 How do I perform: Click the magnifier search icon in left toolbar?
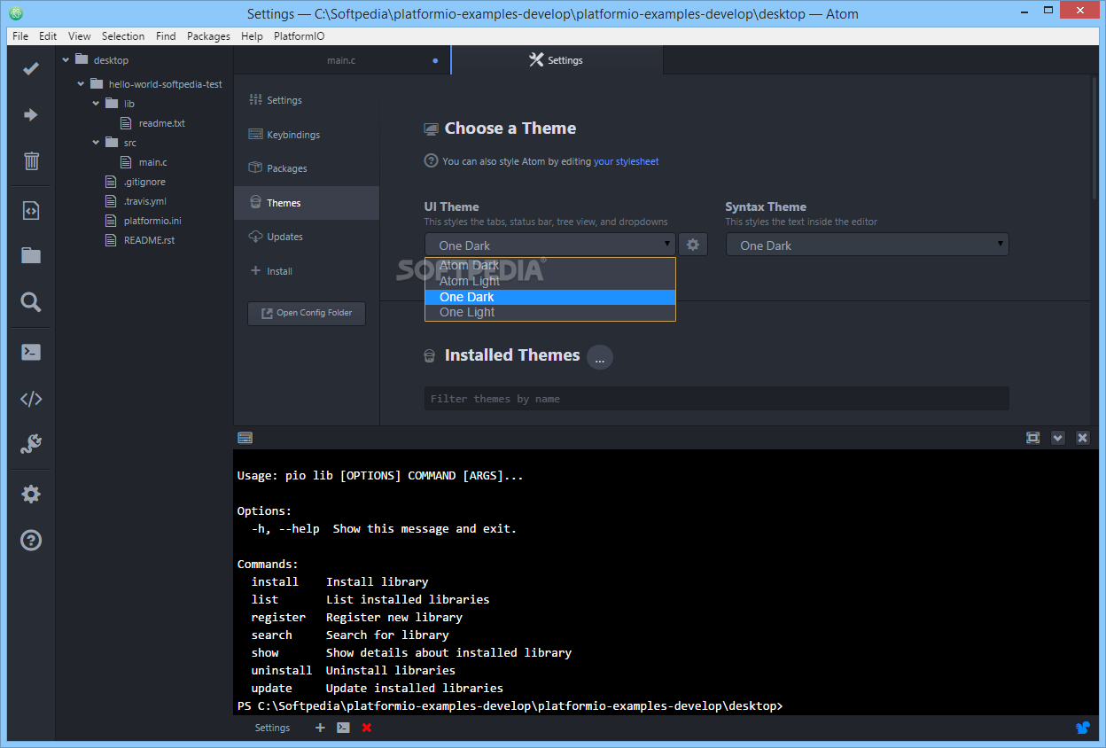click(31, 302)
